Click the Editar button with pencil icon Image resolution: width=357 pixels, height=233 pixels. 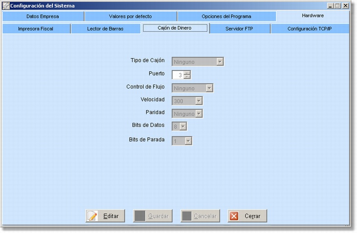[x=105, y=216]
